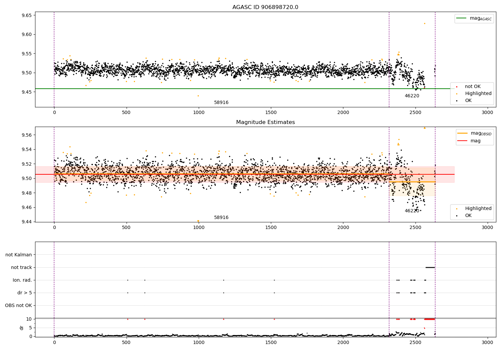Click the 5 tick on the dr axis

coord(30,328)
